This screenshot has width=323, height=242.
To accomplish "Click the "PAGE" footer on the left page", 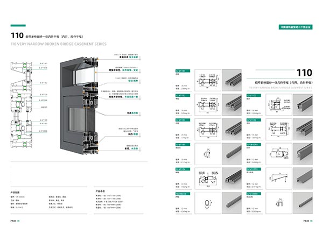I will click(x=15, y=221).
